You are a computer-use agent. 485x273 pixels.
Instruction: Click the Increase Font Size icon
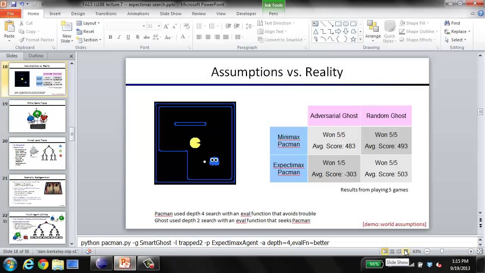tap(167, 26)
